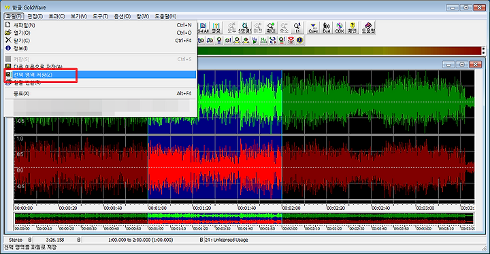This screenshot has width=490, height=254.
Task: Click the 3:26.158 duration in the status bar
Action: coord(54,240)
